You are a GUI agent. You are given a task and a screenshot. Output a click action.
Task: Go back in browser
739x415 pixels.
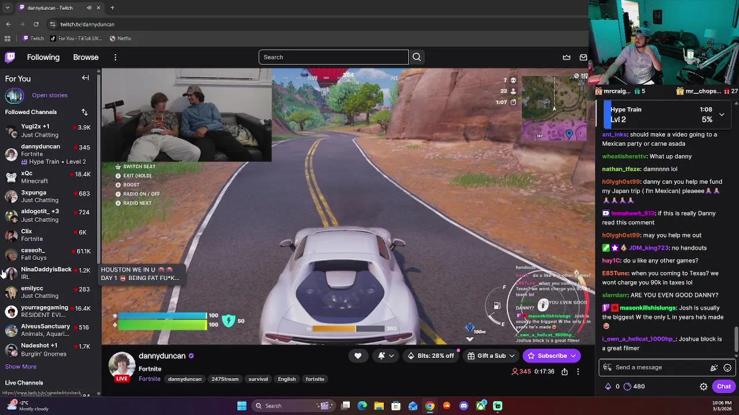(x=8, y=24)
